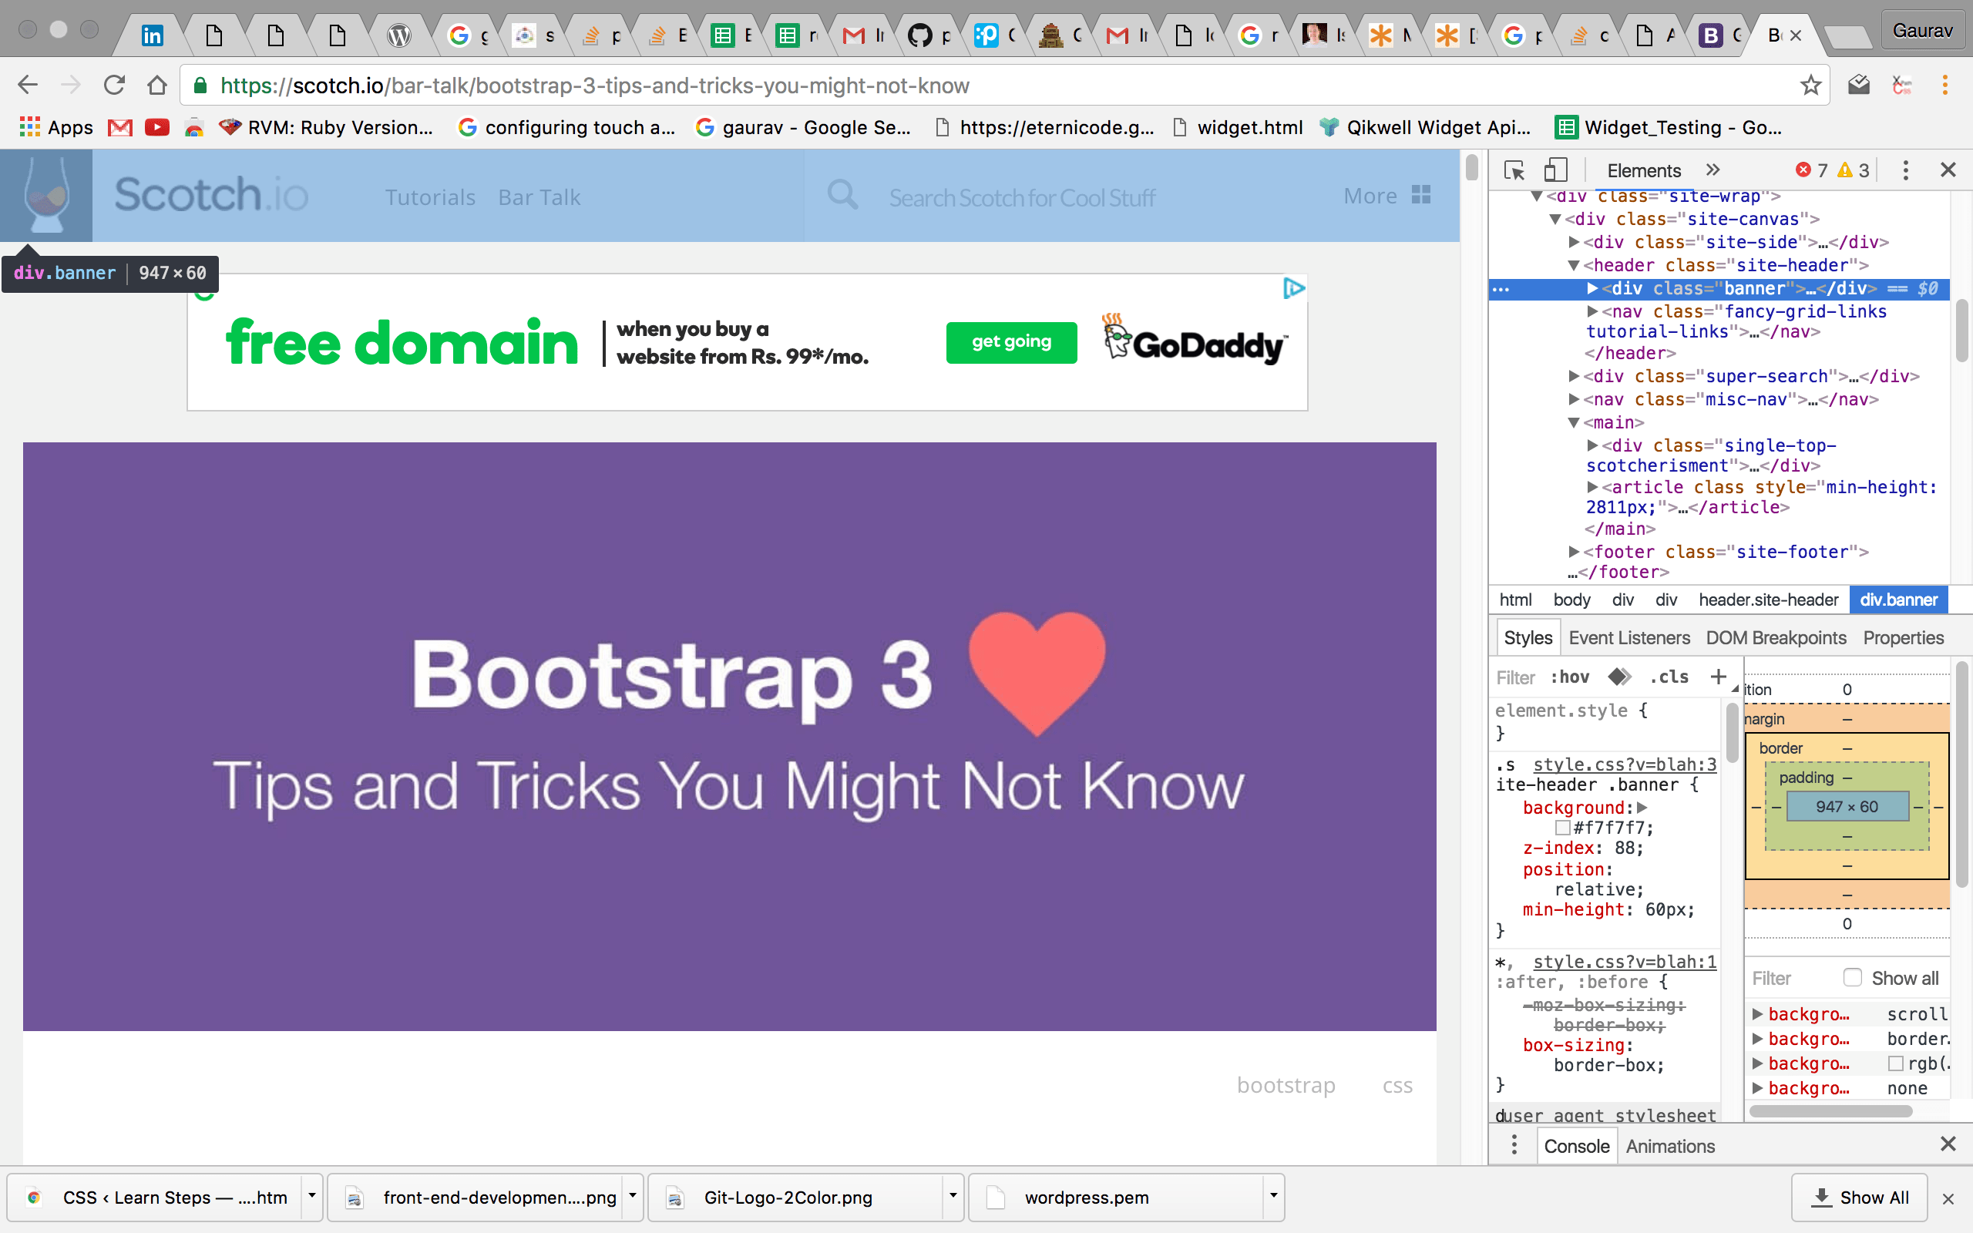Click the Scotch.io glass logo
The width and height of the screenshot is (1973, 1233).
(45, 195)
